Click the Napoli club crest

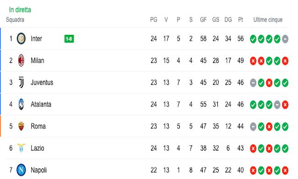[21, 170]
